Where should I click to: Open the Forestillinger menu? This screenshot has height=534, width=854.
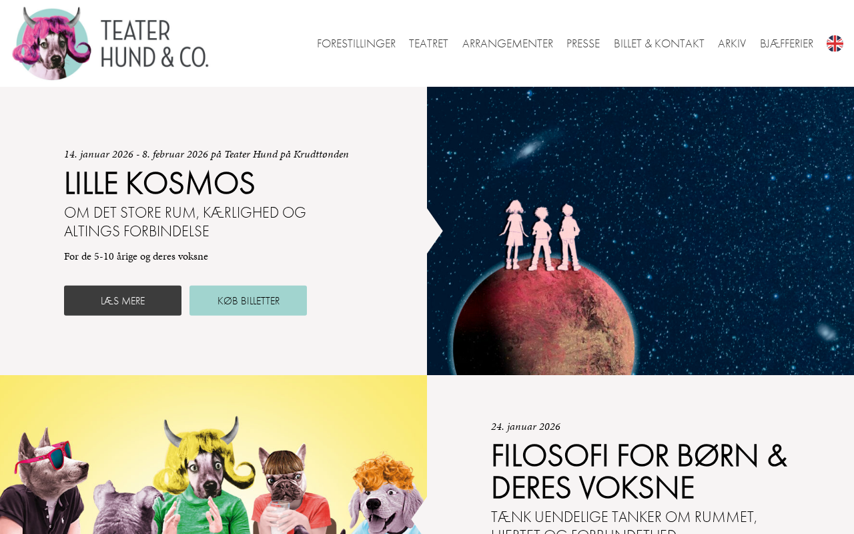coord(356,43)
